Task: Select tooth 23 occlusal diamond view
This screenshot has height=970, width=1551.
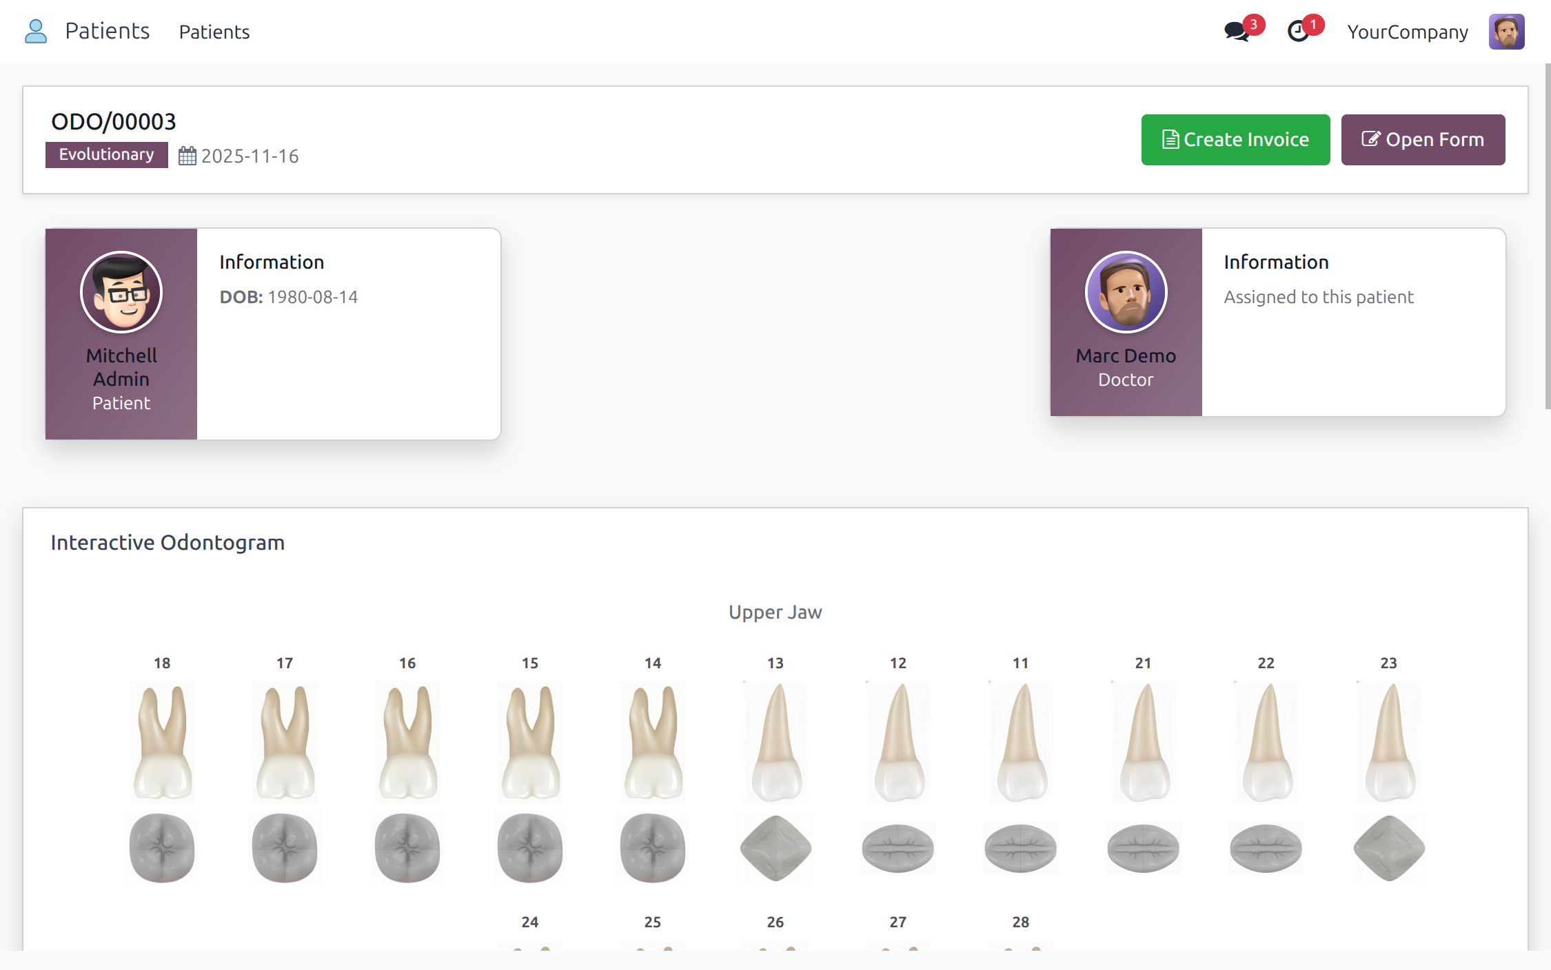Action: 1389,848
